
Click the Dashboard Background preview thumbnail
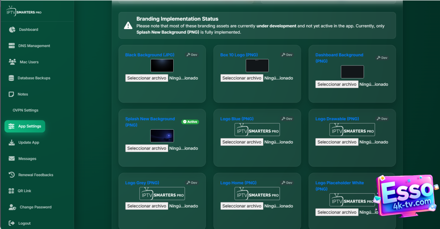point(352,72)
